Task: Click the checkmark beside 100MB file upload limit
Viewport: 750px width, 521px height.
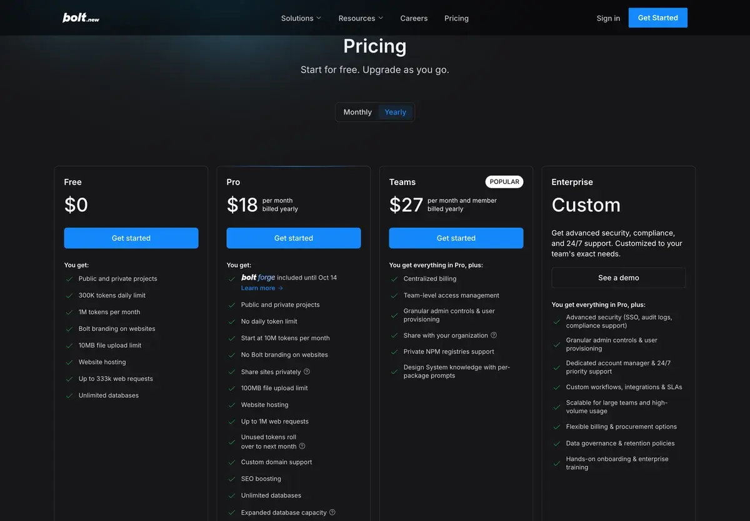Action: point(232,388)
